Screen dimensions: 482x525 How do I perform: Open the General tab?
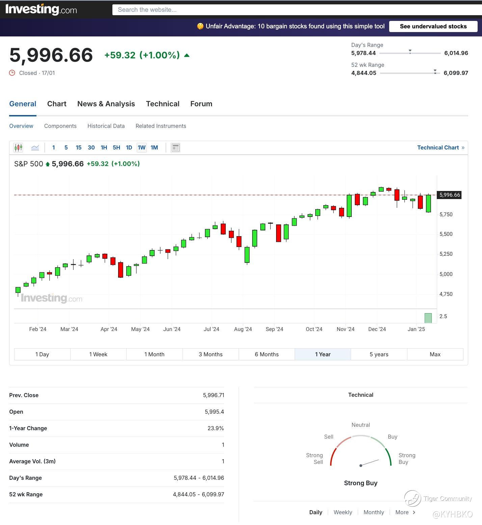pos(23,104)
